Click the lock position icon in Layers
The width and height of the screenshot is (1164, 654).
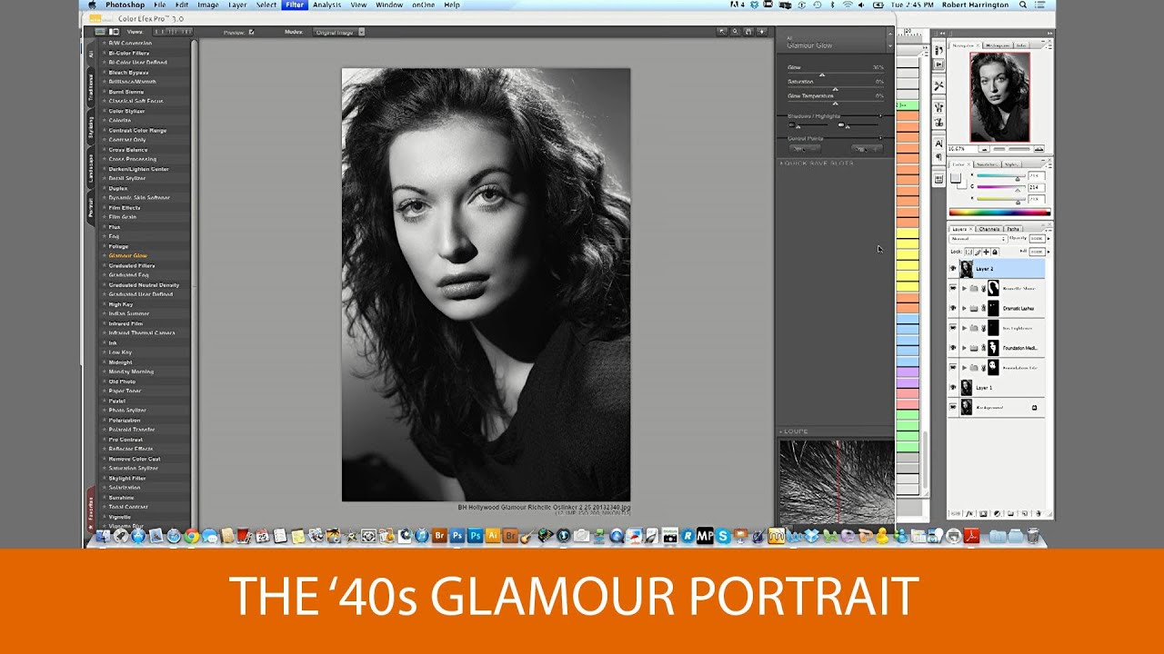(x=986, y=252)
